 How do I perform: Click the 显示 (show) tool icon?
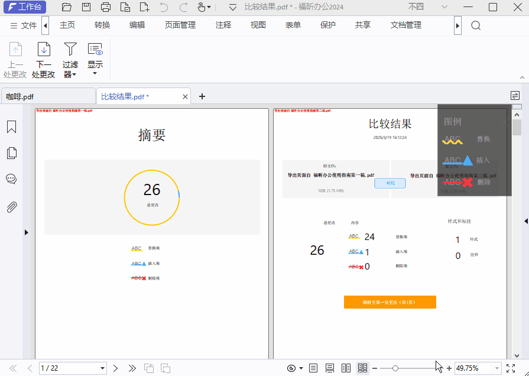click(x=95, y=50)
